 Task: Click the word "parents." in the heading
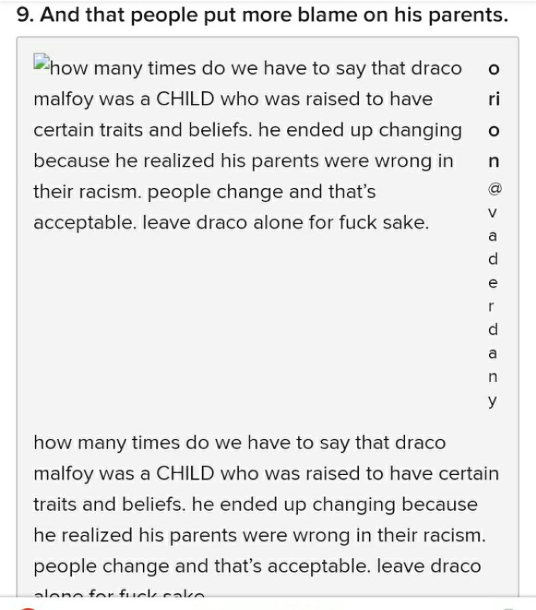(x=468, y=15)
